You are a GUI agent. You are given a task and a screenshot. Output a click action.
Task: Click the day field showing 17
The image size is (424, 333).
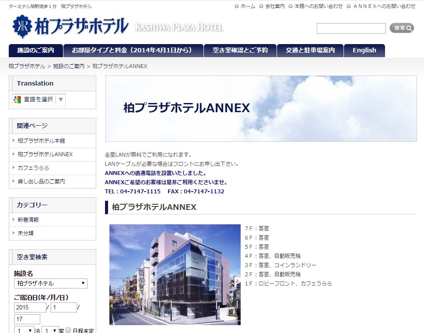(x=27, y=319)
